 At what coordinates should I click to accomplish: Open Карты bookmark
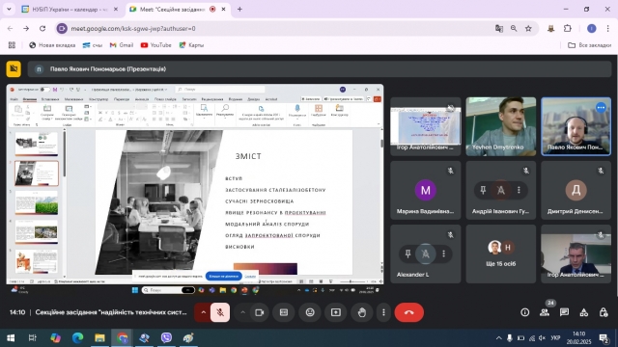click(191, 45)
